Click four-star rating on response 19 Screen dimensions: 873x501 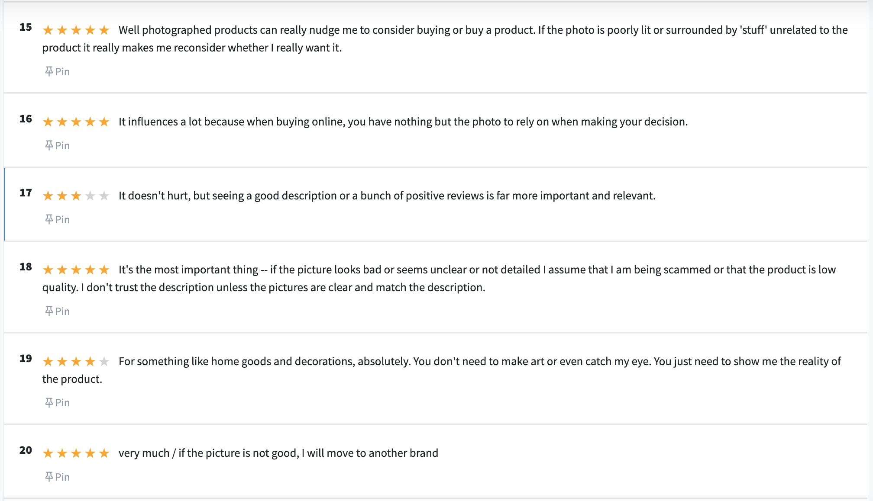76,361
